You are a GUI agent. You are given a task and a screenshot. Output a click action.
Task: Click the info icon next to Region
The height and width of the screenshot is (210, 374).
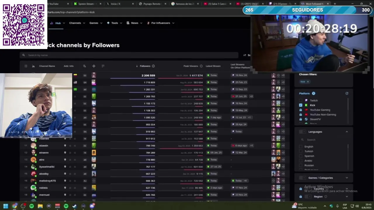(325, 197)
